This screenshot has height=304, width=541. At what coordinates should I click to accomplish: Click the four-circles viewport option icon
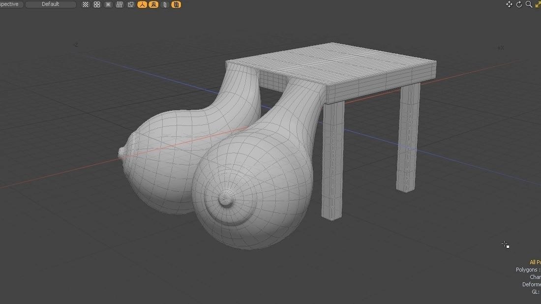(x=97, y=4)
